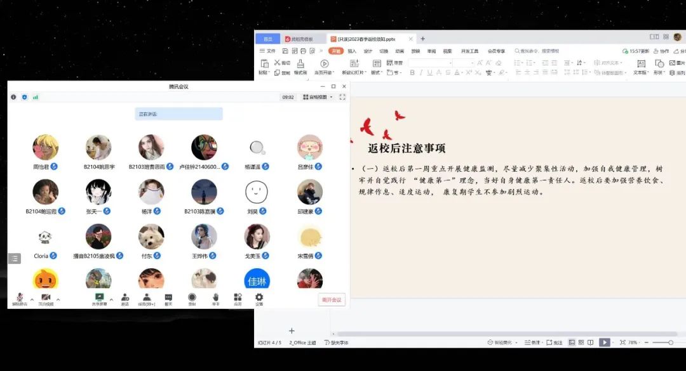The height and width of the screenshot is (371, 686).
Task: Open the Invite participants icon
Action: [x=125, y=297]
